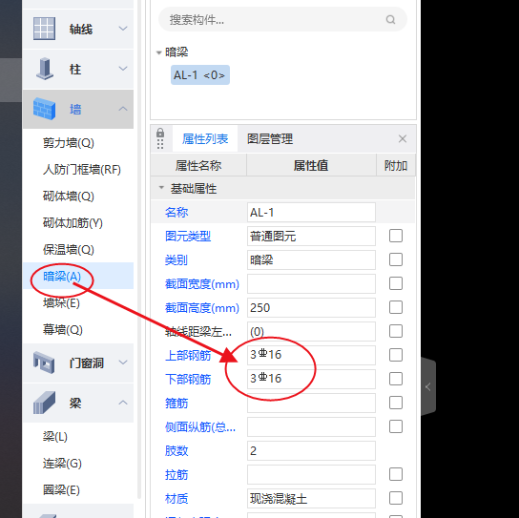Toggle 附加 checkbox for 材质
Image resolution: width=519 pixels, height=518 pixels.
[x=396, y=498]
